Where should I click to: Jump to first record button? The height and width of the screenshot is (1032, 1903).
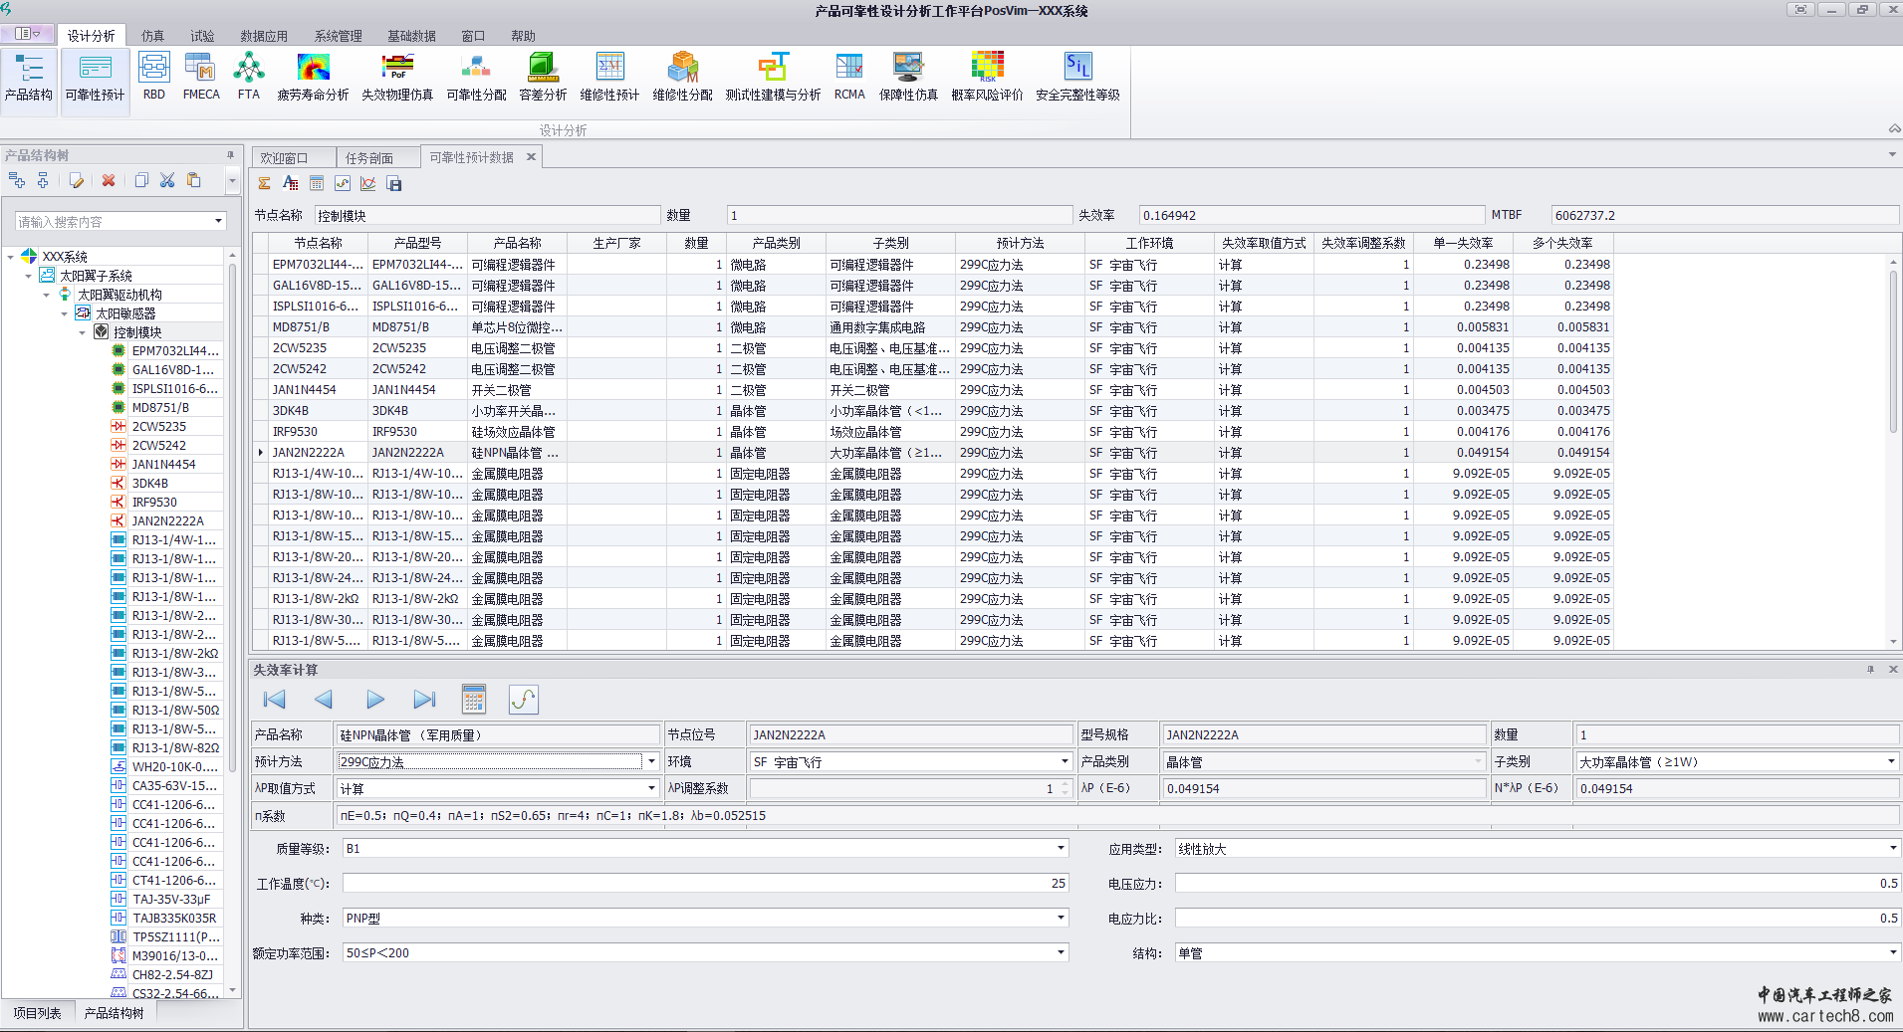point(275,700)
